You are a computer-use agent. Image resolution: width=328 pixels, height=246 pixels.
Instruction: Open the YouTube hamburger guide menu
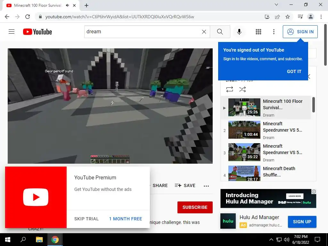12,32
